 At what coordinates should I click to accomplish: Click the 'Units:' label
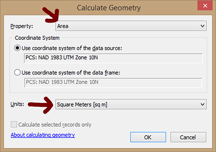(x=18, y=104)
